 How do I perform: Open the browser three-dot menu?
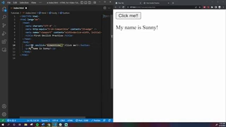point(224,7)
